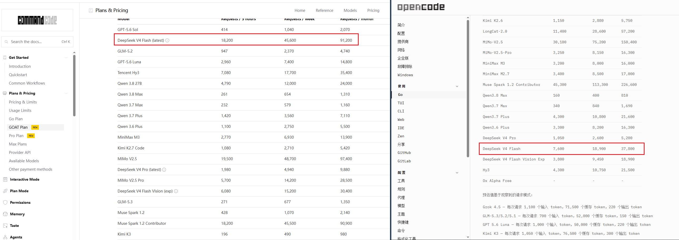Click the Kimi K2.7 Code model name
Image resolution: width=679 pixels, height=240 pixels.
click(131, 148)
